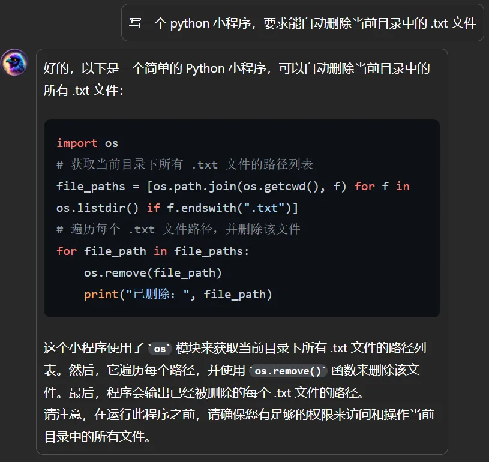Click the inline 'os.remove()' code tag

287,371
